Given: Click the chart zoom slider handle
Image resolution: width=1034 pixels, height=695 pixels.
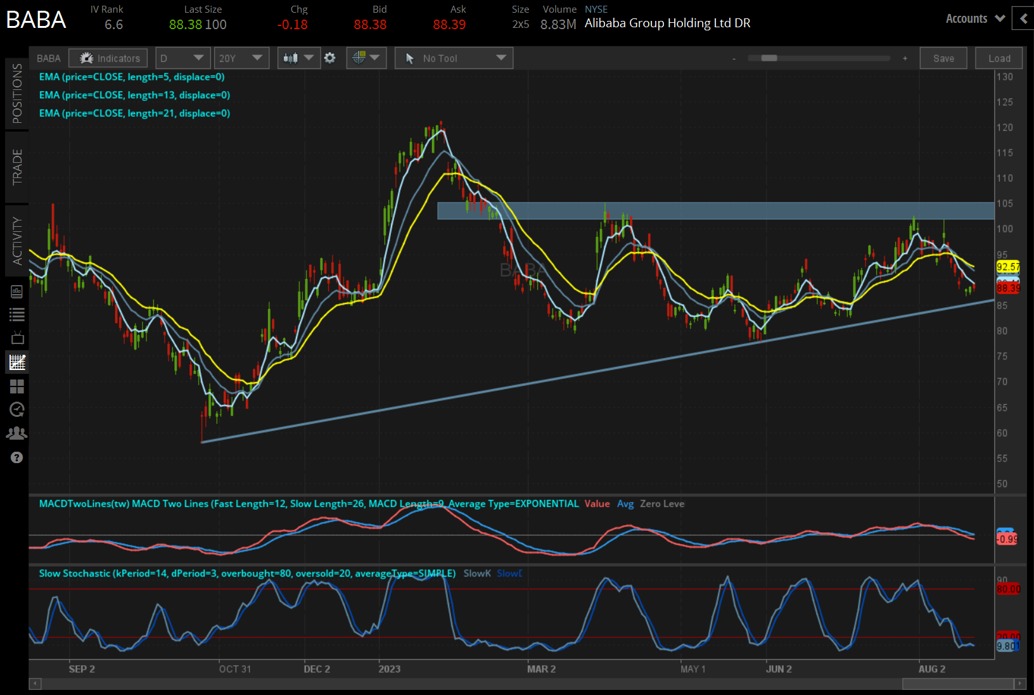Looking at the screenshot, I should click(x=769, y=58).
